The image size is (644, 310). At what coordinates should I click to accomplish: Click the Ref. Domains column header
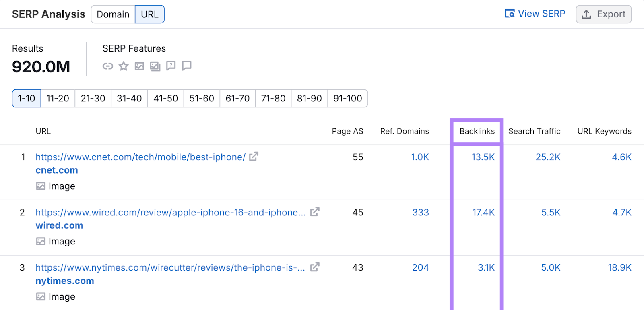pyautogui.click(x=405, y=131)
